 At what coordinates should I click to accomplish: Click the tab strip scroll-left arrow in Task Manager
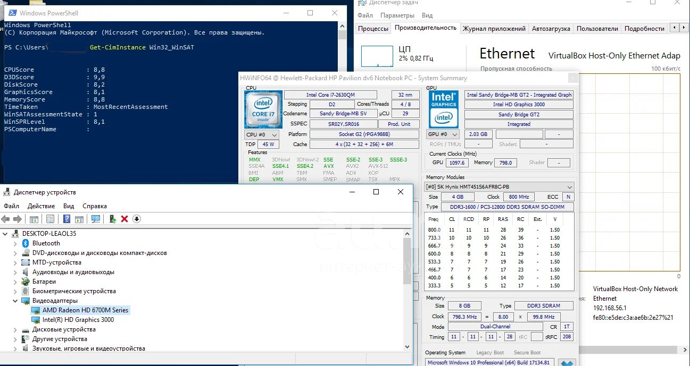(x=674, y=28)
